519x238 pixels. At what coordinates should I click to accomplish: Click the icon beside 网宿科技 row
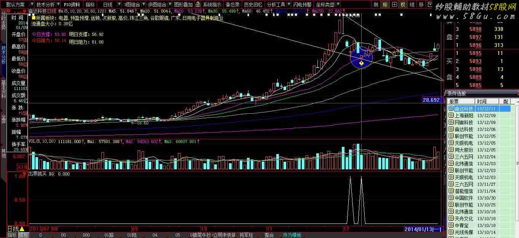(x=451, y=122)
